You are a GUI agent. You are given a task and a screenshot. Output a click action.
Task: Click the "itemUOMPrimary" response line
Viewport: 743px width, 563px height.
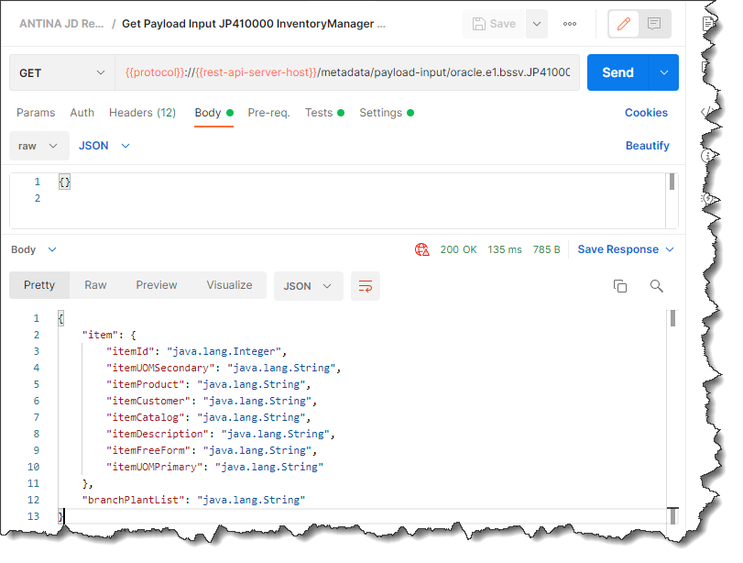[214, 468]
